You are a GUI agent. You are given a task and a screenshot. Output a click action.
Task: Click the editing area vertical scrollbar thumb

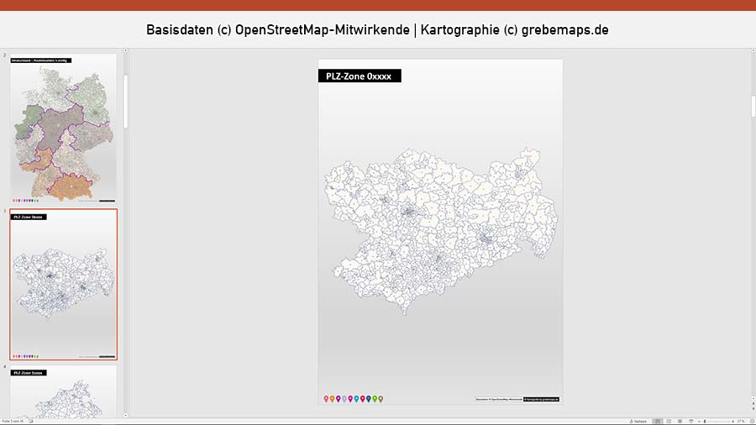[753, 107]
